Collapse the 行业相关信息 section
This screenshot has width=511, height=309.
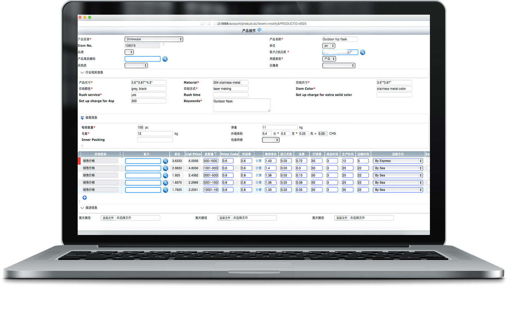(x=82, y=73)
